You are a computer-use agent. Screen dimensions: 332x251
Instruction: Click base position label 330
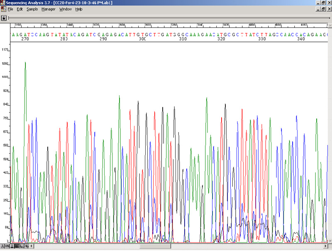pos(262,39)
